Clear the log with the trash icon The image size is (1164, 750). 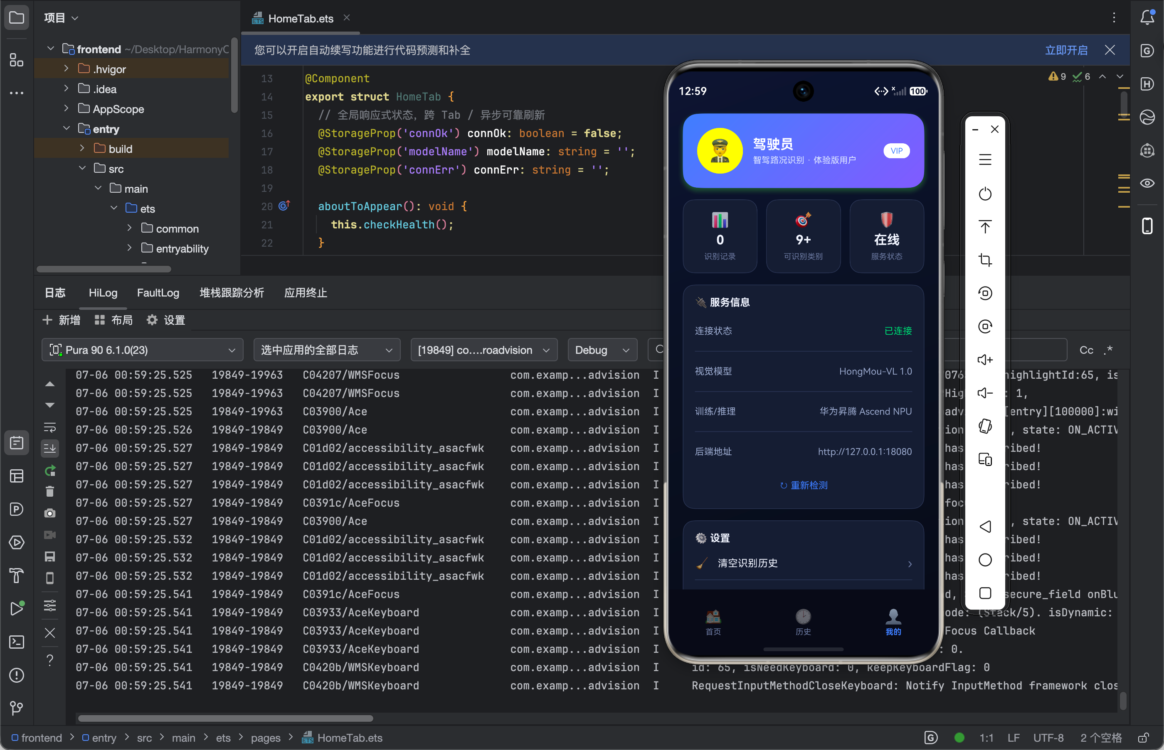click(x=50, y=491)
